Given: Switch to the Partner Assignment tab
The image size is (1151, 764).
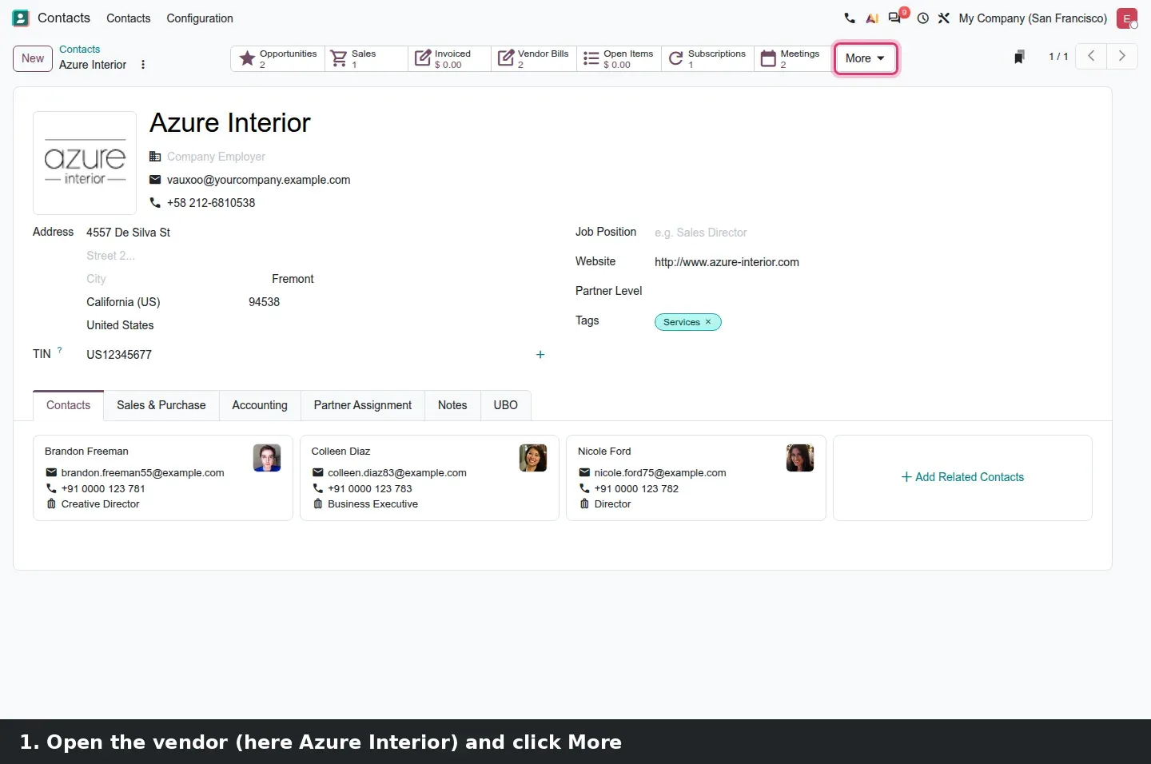Looking at the screenshot, I should pyautogui.click(x=363, y=405).
